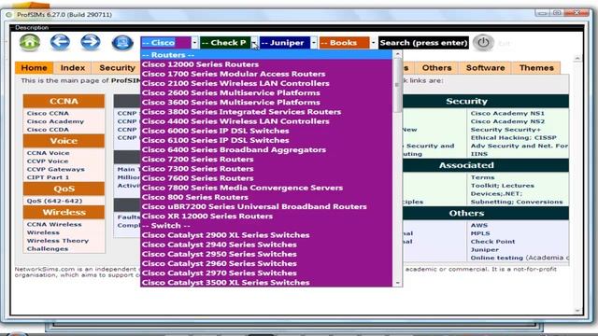The image size is (598, 336).
Task: Select Cisco Catalyst 2950 Series Switches
Action: pyautogui.click(x=266, y=254)
